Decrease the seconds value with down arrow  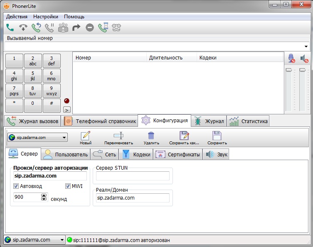pos(44,199)
